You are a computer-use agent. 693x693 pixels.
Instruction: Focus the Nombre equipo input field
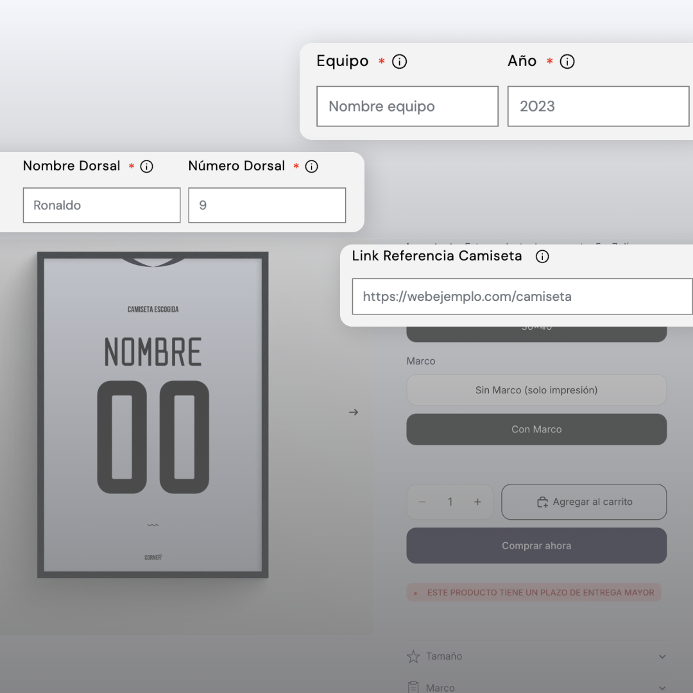[x=407, y=107]
